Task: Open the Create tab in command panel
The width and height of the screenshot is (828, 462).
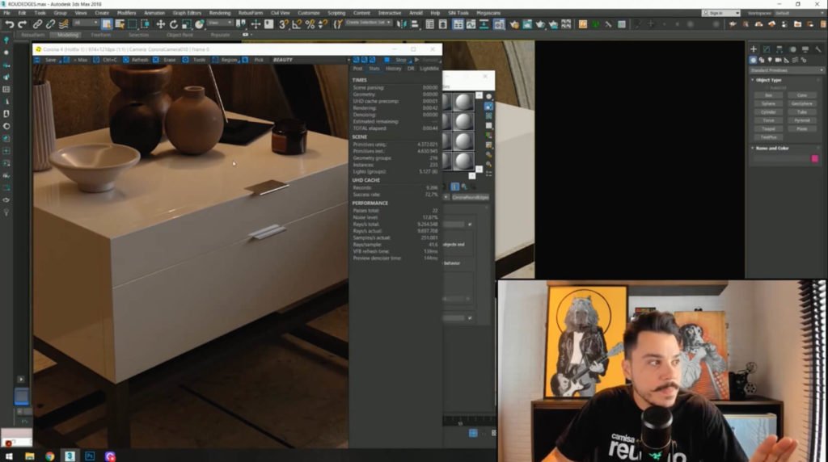Action: (754, 49)
